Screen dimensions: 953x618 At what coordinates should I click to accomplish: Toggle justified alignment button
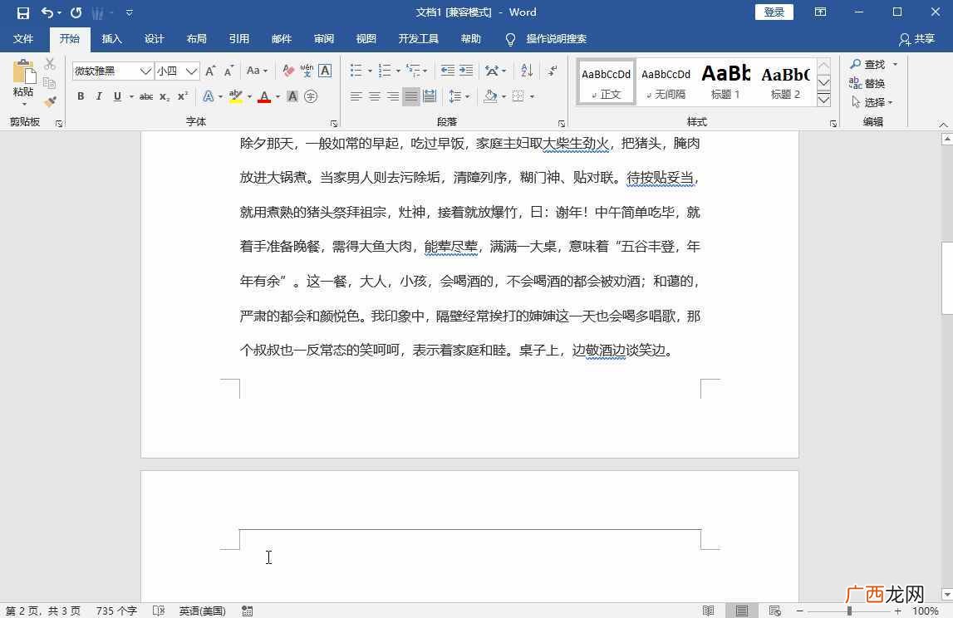click(411, 96)
